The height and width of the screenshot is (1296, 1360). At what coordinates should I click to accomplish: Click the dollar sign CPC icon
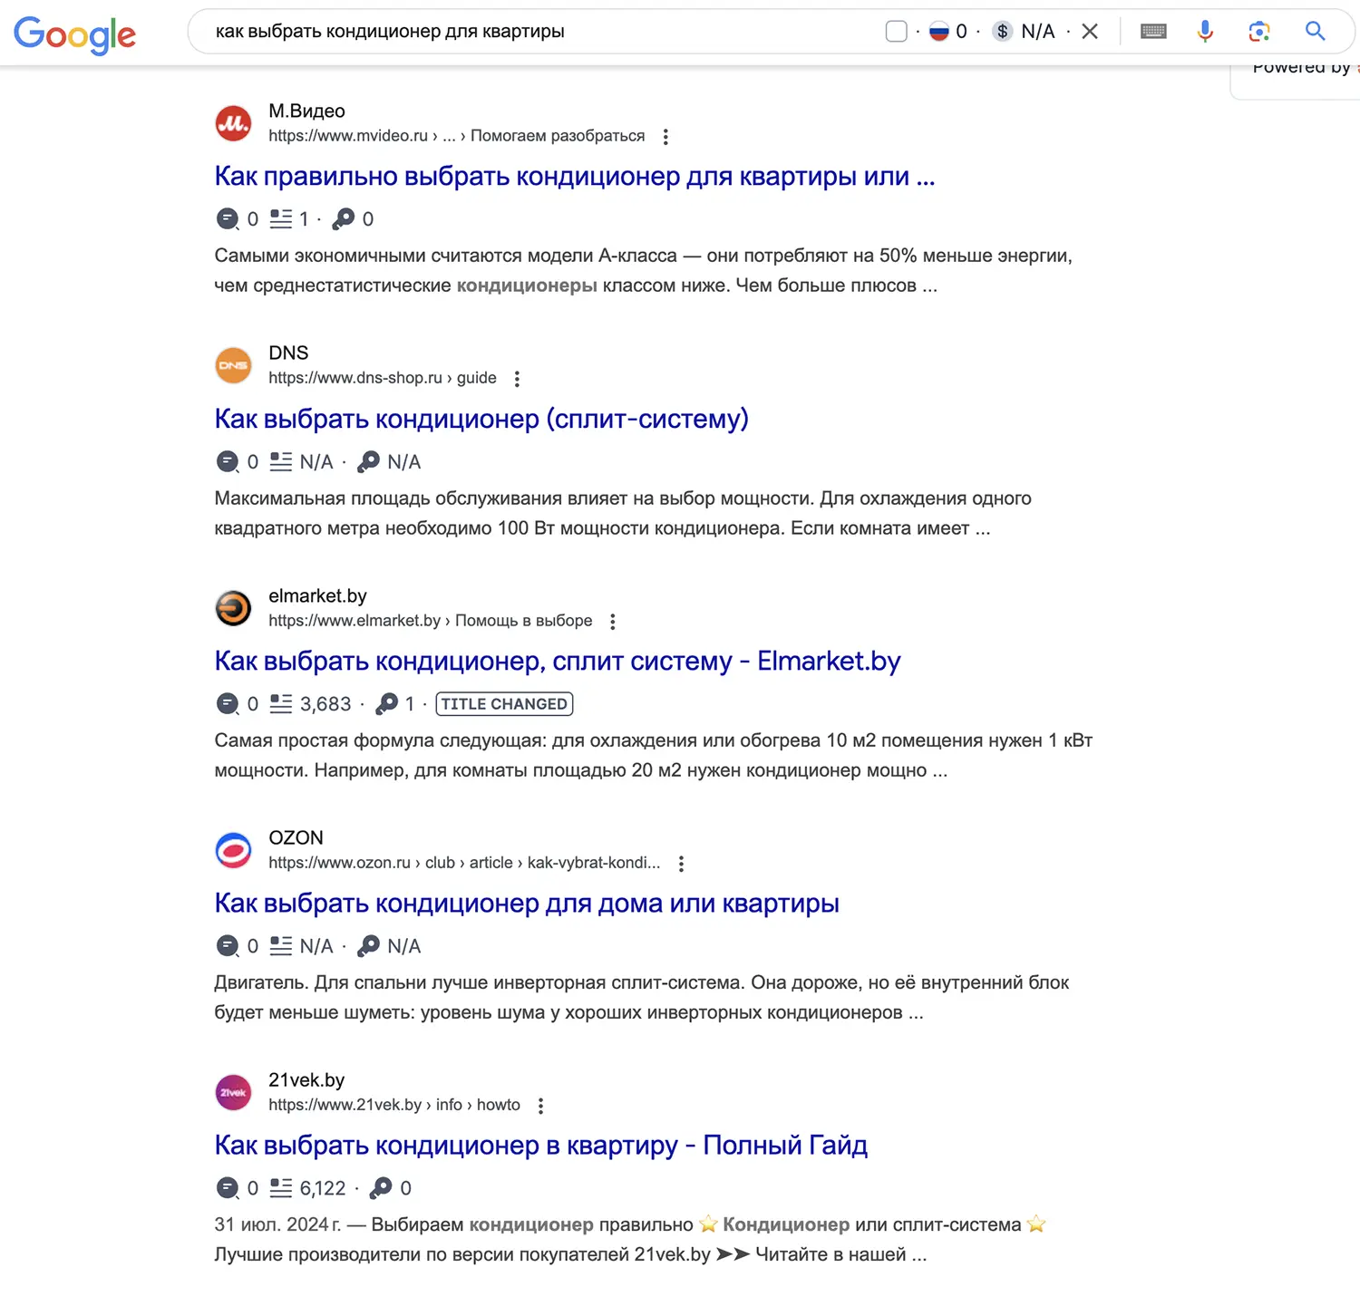pyautogui.click(x=1002, y=32)
